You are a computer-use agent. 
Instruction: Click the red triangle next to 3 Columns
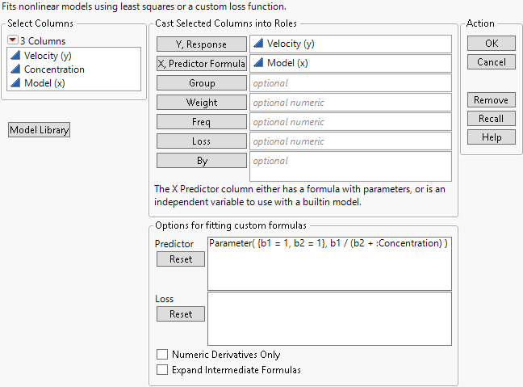tap(14, 40)
